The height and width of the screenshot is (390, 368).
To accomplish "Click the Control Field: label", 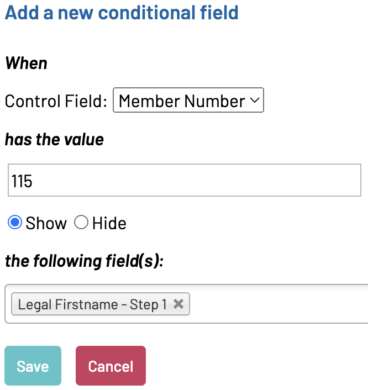I will point(55,102).
